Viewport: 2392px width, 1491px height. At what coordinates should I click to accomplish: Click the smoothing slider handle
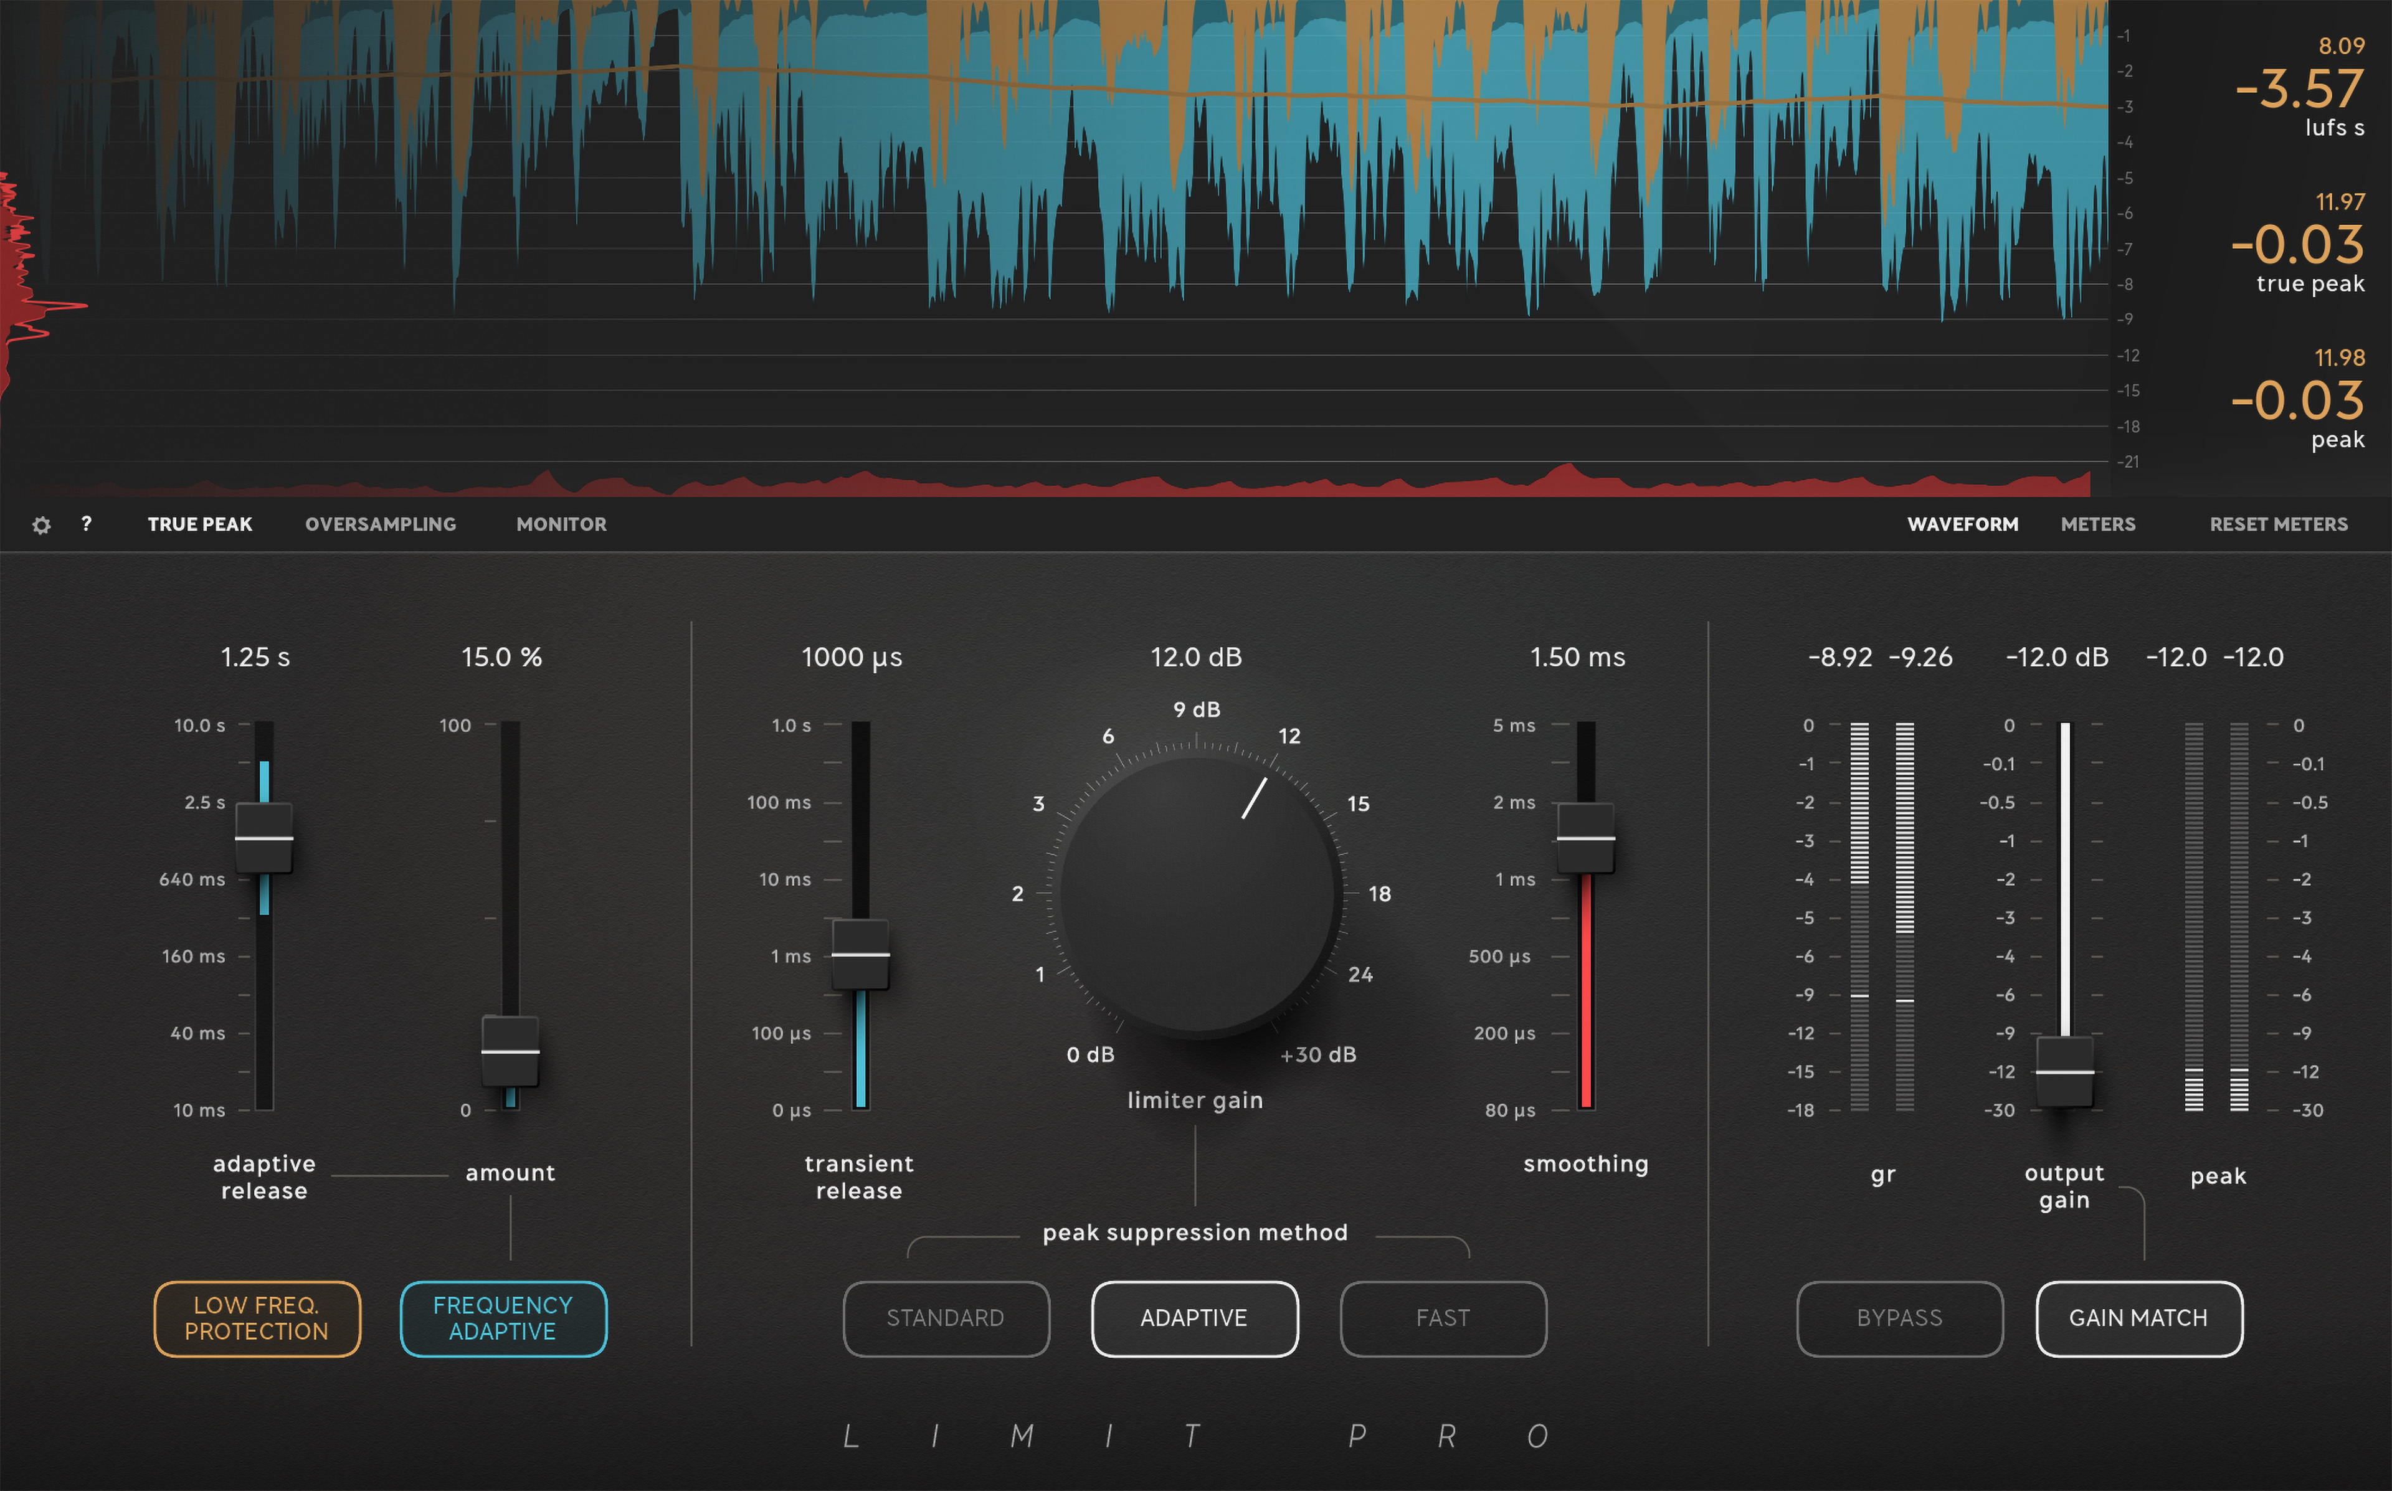point(1585,838)
